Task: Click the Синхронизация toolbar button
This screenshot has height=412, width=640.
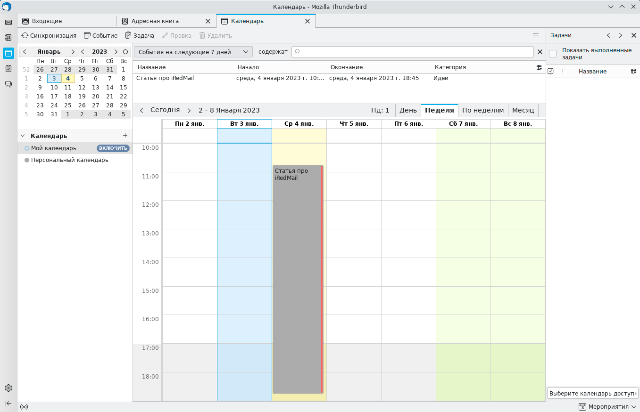Action: (x=49, y=35)
